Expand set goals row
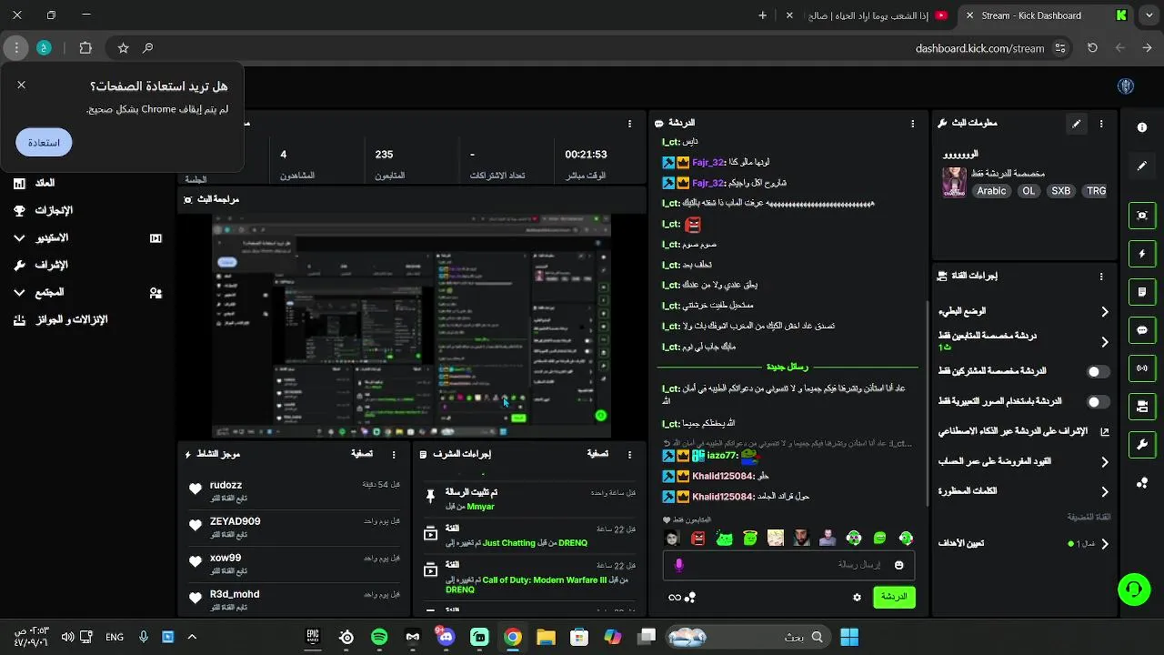The image size is (1164, 655). (1024, 544)
